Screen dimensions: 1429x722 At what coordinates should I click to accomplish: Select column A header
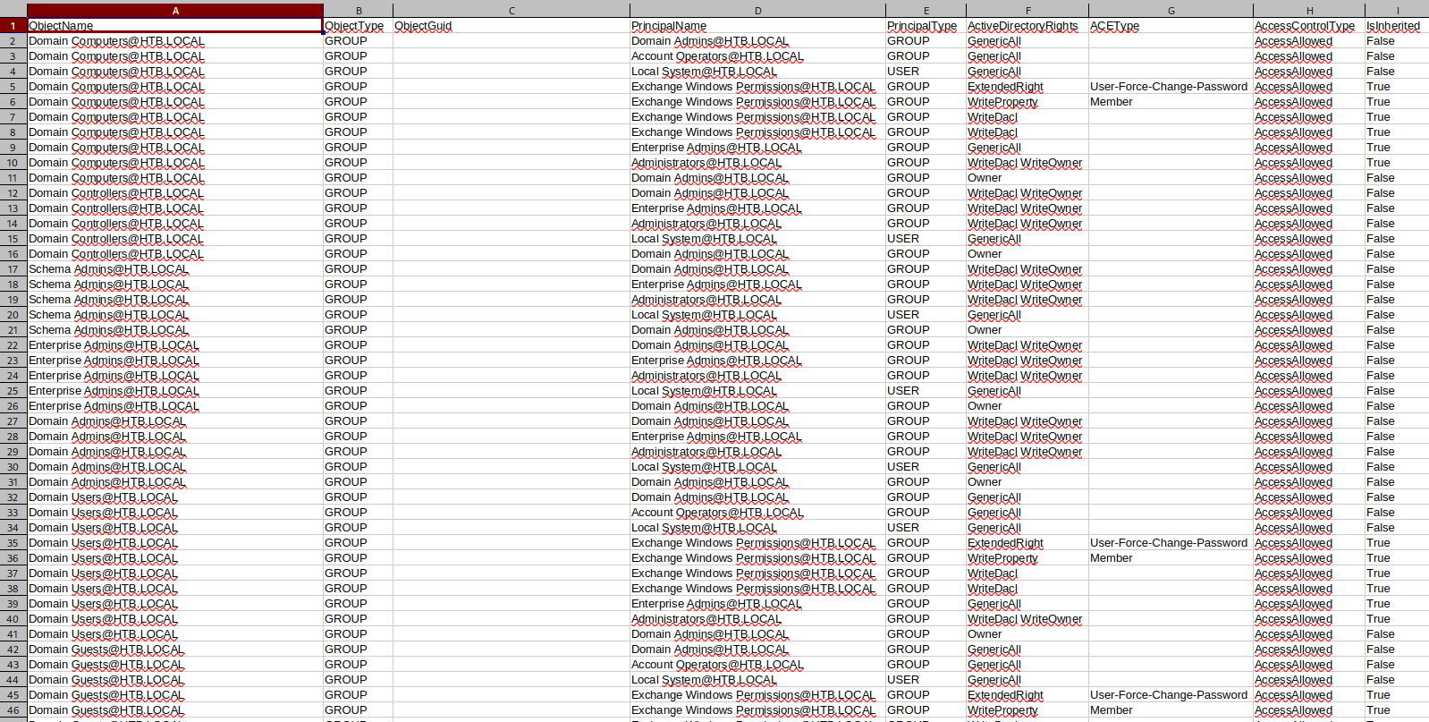[175, 11]
